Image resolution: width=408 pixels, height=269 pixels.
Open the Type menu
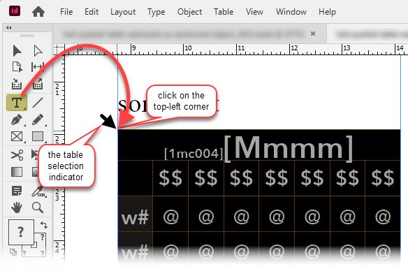click(156, 12)
